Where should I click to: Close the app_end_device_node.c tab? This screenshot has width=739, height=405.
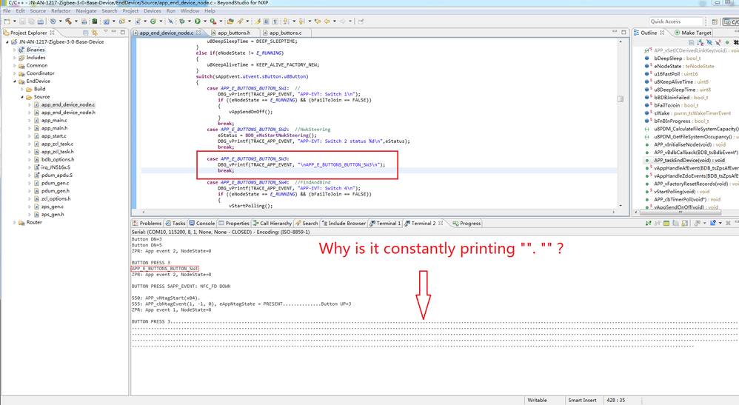click(198, 33)
